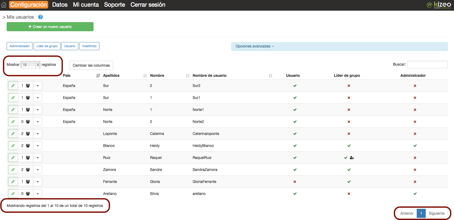Edit user Caterinaloponte with pencil icon
This screenshot has height=220, width=454.
coord(13,134)
